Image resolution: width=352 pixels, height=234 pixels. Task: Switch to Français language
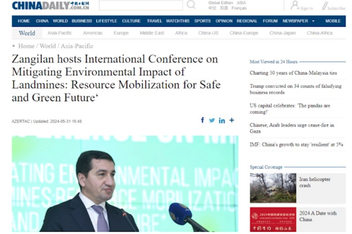tap(239, 8)
